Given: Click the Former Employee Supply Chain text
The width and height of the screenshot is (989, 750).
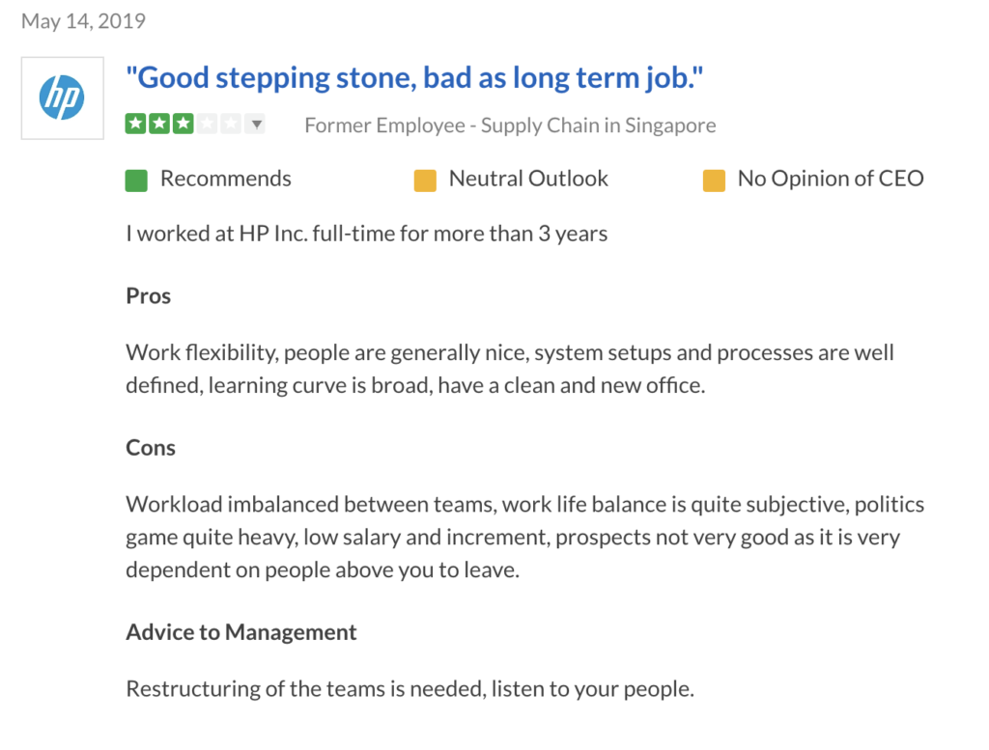Looking at the screenshot, I should click(510, 125).
